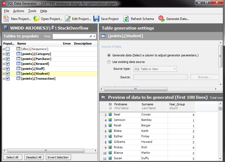
Task: Click the preview panel icon beside Preview of data
Action: (103, 97)
